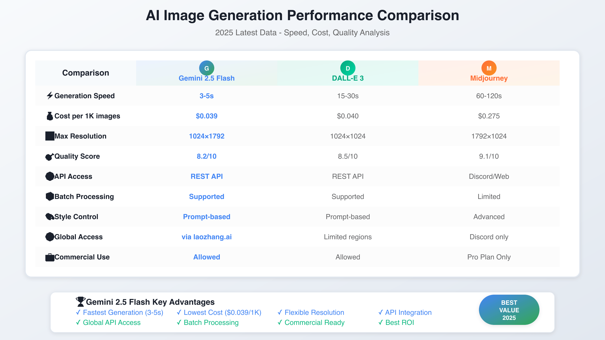605x340 pixels.
Task: Open the via laozhang.ai link
Action: [207, 237]
